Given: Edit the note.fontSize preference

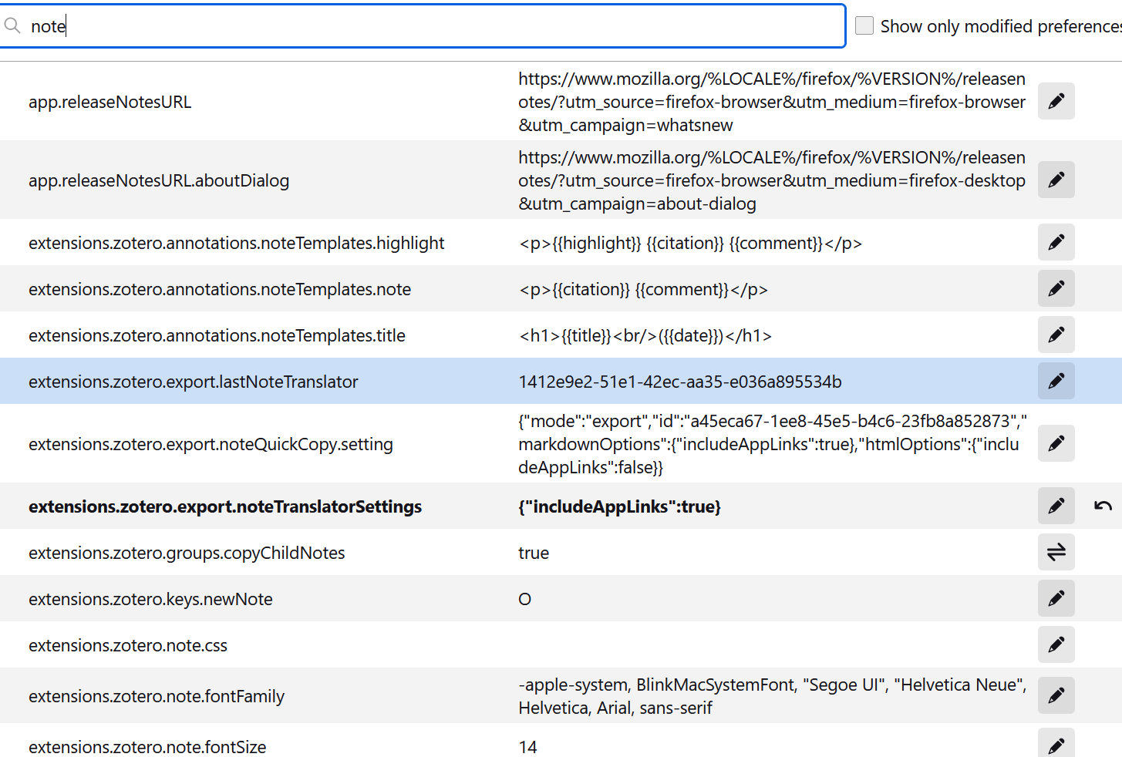Looking at the screenshot, I should tap(1056, 743).
